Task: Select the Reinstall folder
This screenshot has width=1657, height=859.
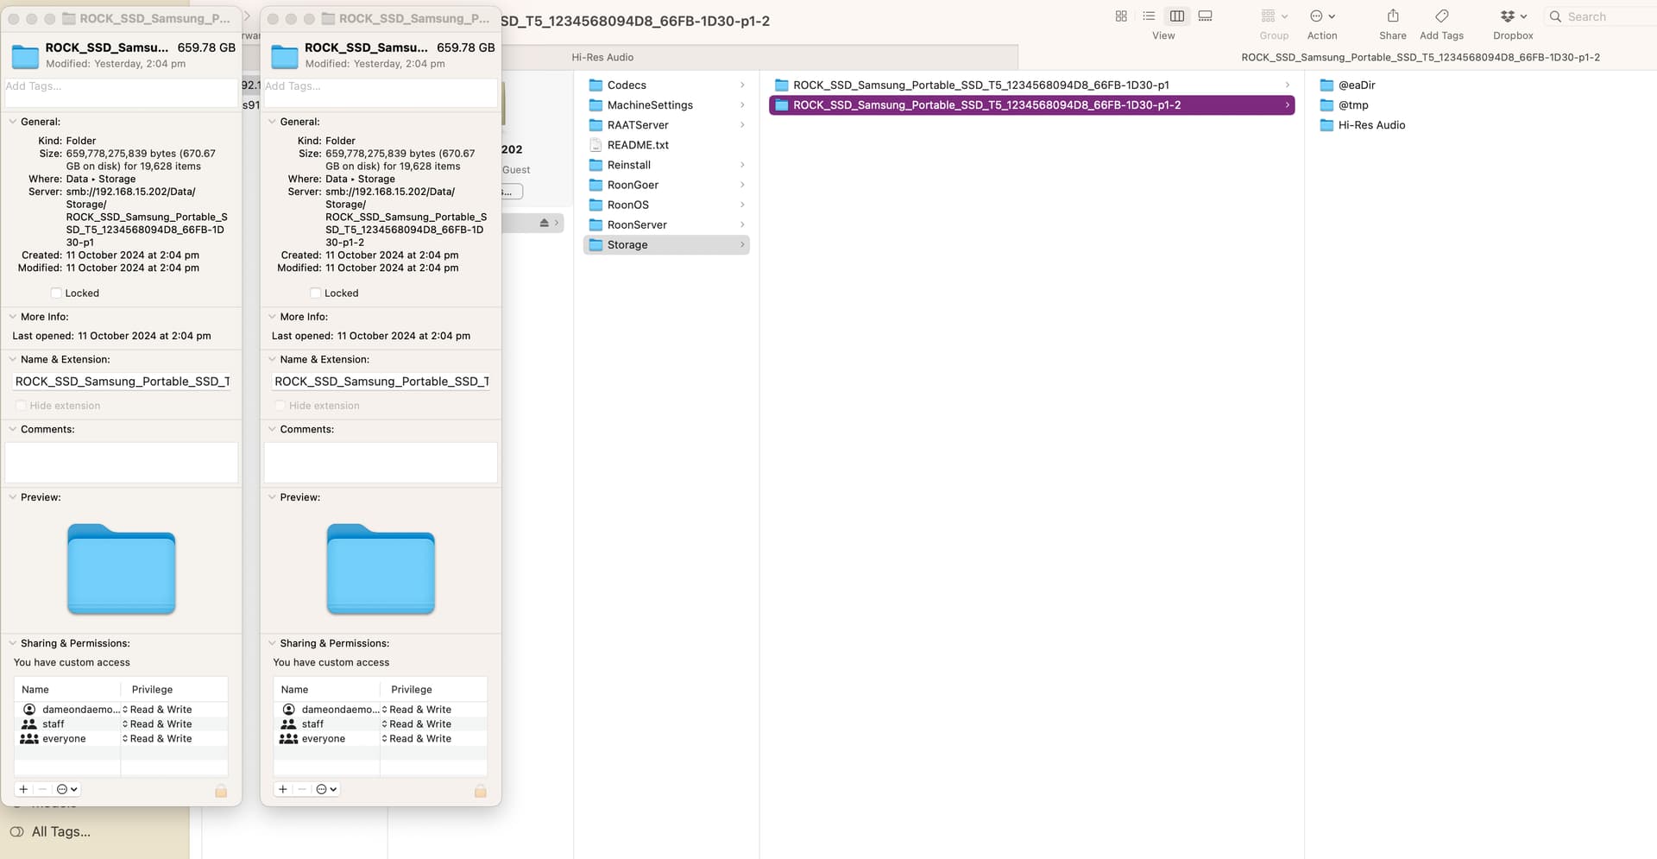Action: coord(666,164)
